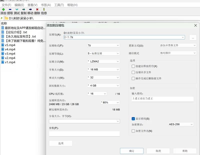The image size is (200, 155).
Task: Select the v3.mp4 file icon
Action: click(2, 54)
